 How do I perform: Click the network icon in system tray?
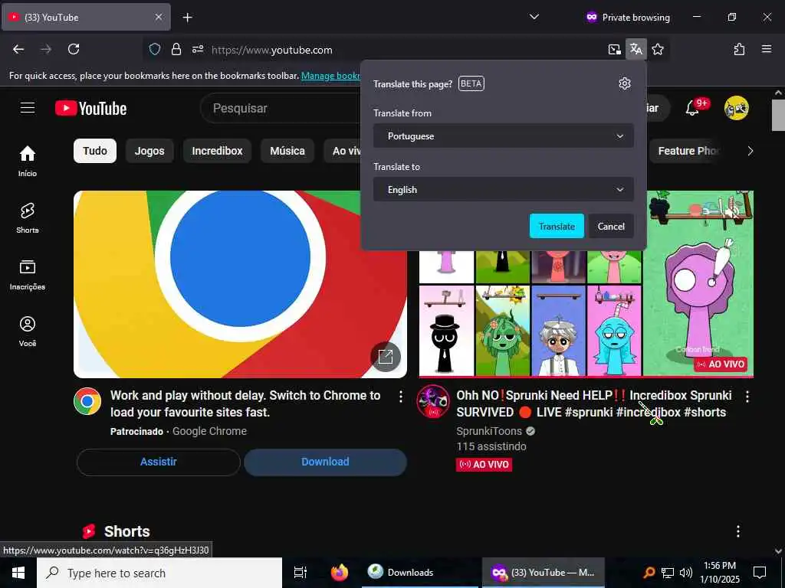[668, 573]
